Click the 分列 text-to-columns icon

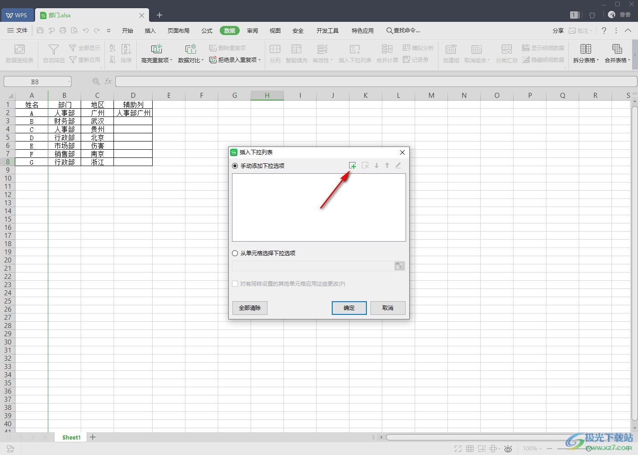[x=275, y=49]
